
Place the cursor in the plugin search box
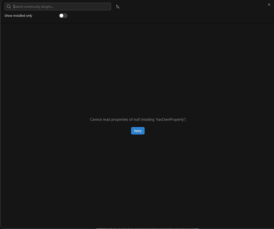point(58,6)
